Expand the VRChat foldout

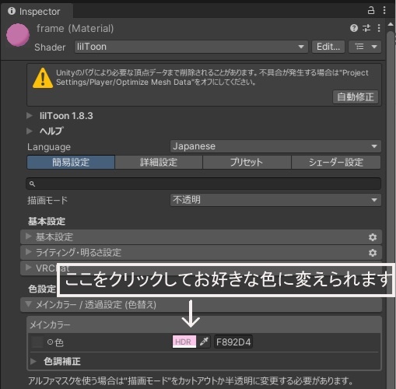click(x=29, y=268)
